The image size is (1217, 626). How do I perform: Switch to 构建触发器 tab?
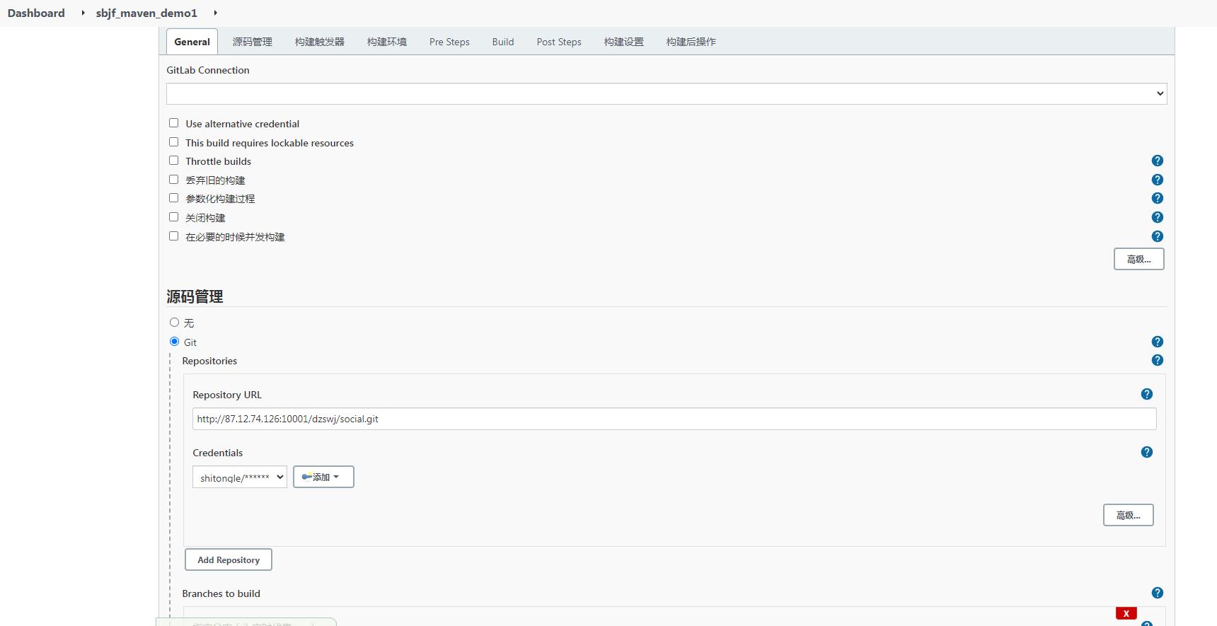320,42
